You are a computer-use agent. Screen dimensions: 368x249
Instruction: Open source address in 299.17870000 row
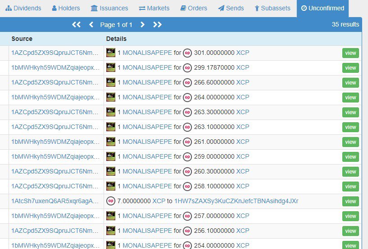pos(55,67)
